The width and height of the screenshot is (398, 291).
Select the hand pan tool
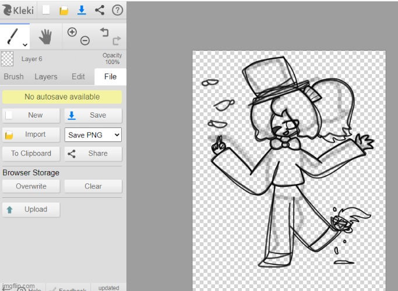point(45,37)
